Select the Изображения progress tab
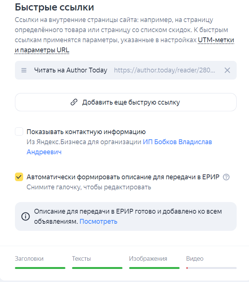The image size is (249, 282). coord(148,258)
